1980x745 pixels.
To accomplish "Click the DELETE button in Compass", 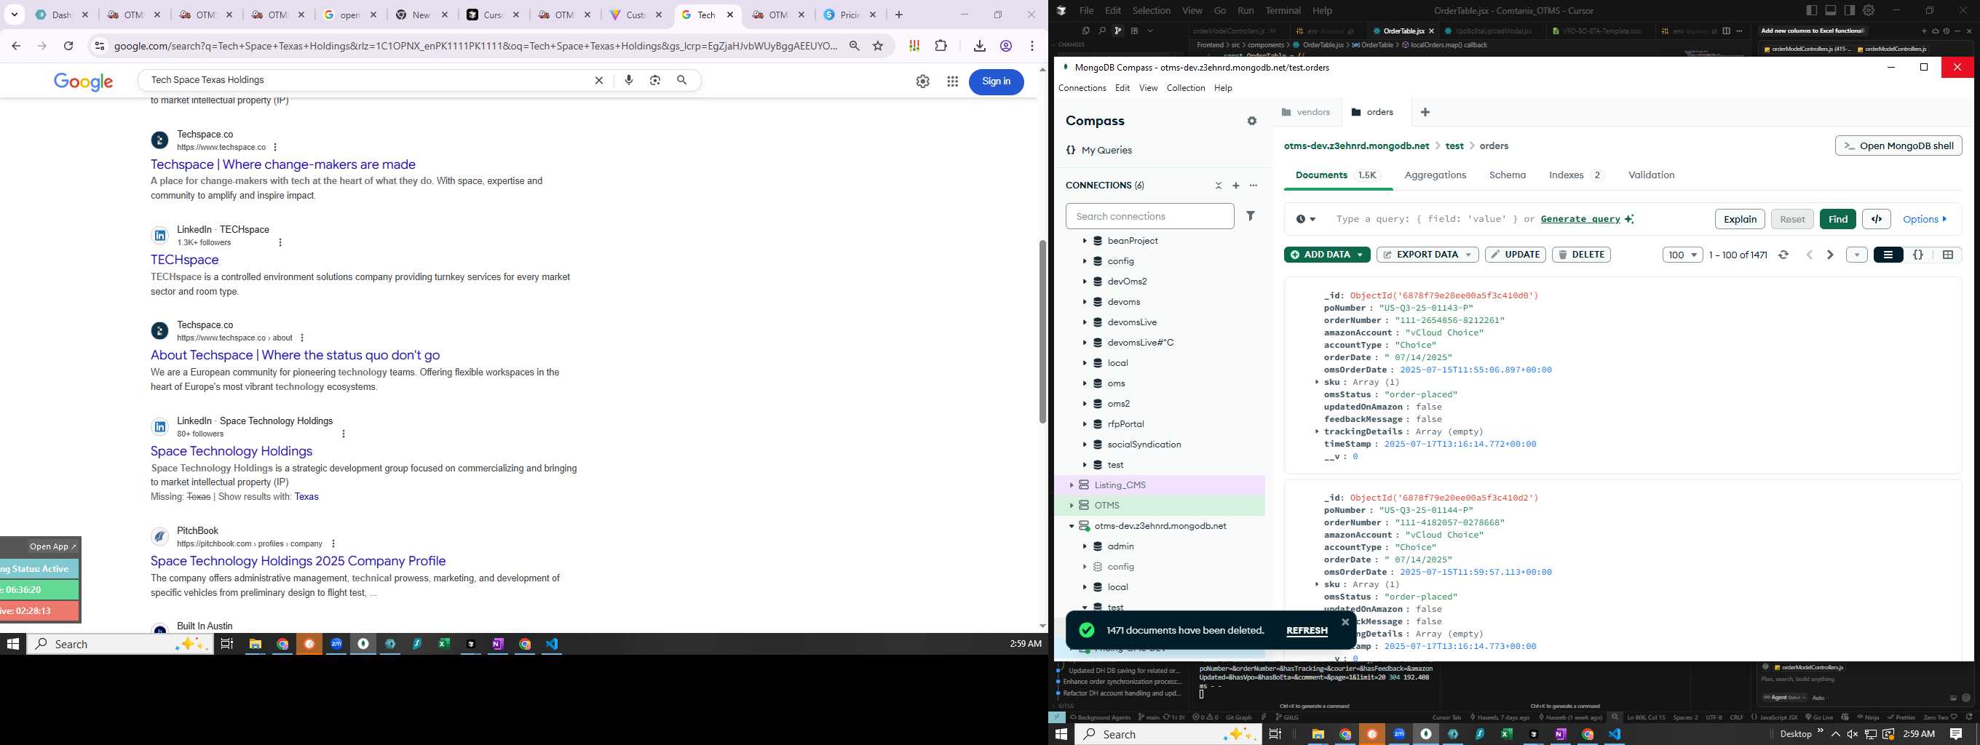I will [x=1581, y=255].
